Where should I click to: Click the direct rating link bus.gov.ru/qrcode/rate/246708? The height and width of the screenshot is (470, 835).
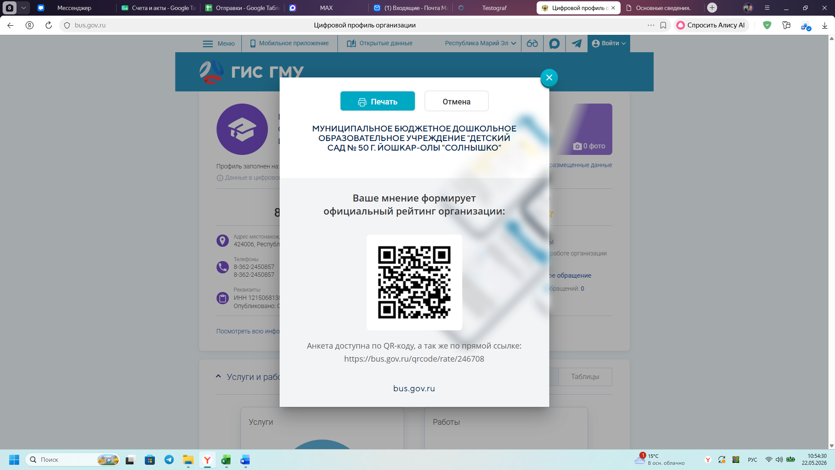click(x=414, y=359)
